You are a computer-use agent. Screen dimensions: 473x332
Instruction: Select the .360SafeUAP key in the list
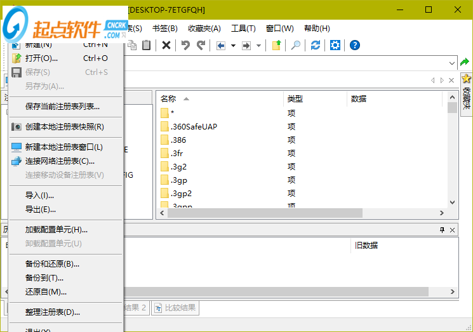coord(194,126)
